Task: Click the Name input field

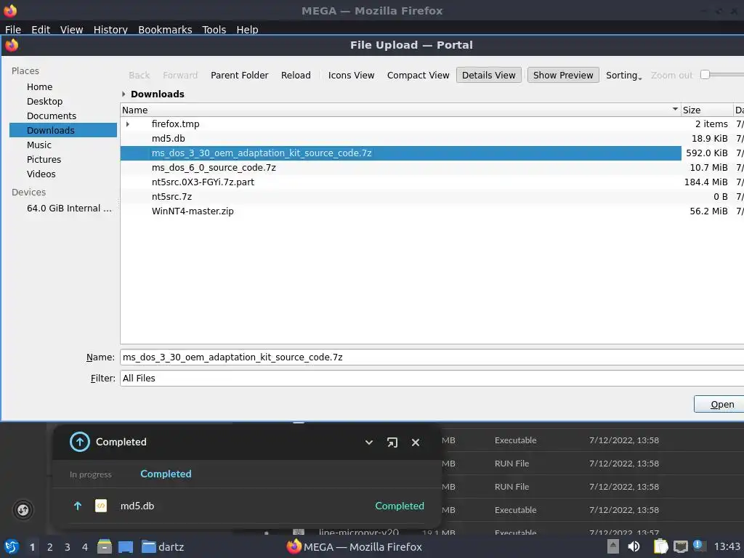Action: (432, 357)
